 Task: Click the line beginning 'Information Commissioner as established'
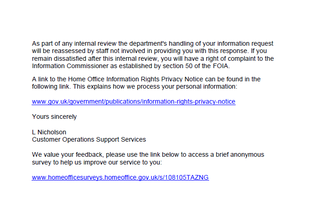pyautogui.click(x=131, y=66)
